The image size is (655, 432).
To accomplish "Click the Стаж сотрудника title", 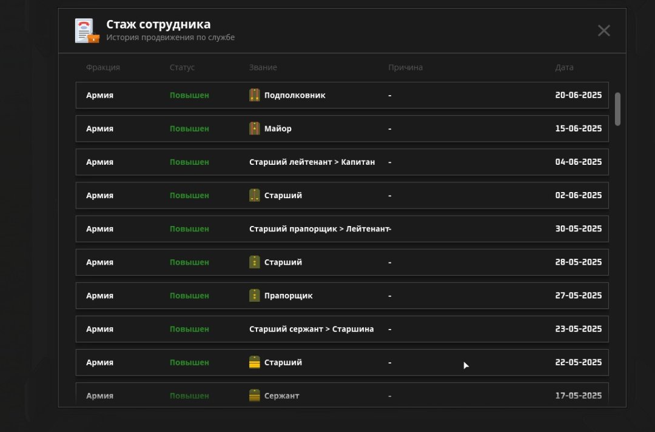I will pyautogui.click(x=158, y=24).
